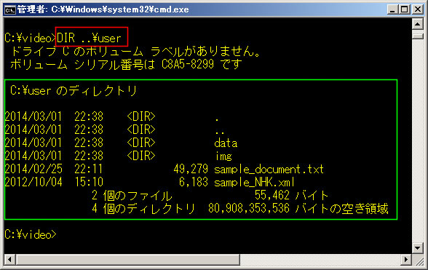
Task: Click the data directory name
Action: [226, 143]
